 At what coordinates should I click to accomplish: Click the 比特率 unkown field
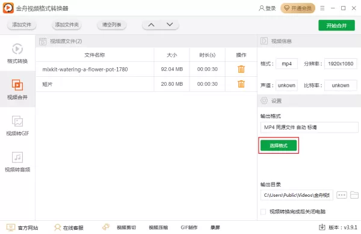click(x=341, y=85)
